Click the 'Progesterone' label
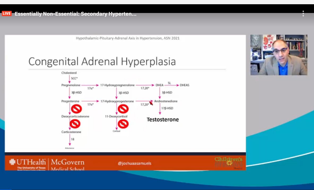The image size is (314, 190). point(70,101)
